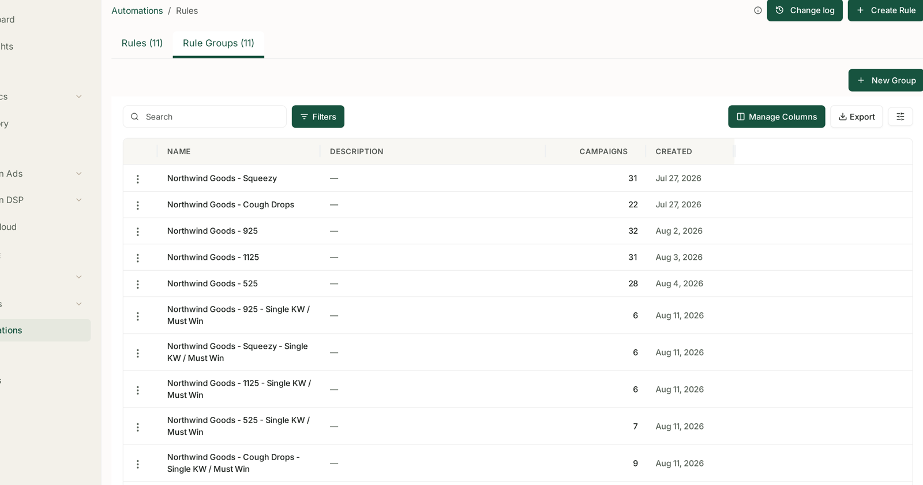Click campaign count 28 in the 525 row
923x485 pixels.
click(x=633, y=283)
